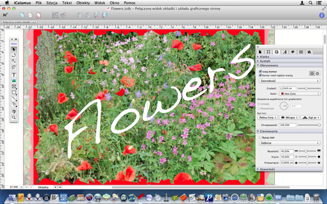Click the blue table document toolbar icon
Screen dimensions: 327x204
(x=22, y=15)
